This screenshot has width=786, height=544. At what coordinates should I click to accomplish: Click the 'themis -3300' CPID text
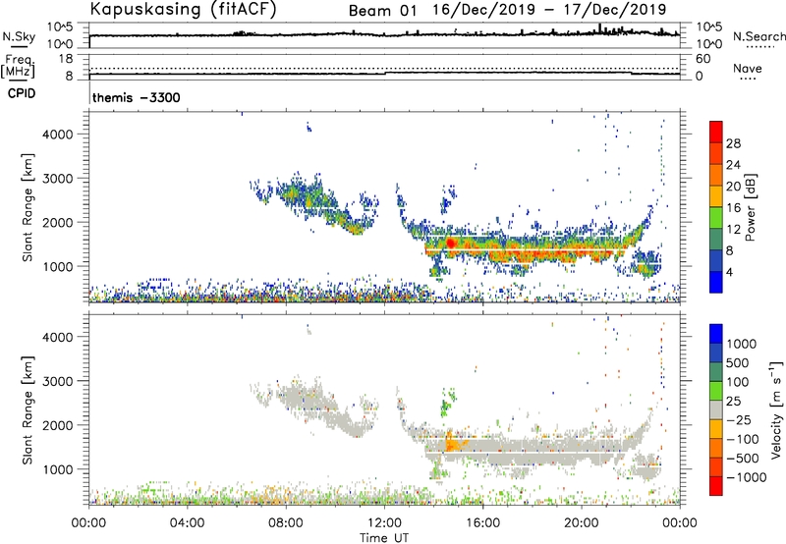pyautogui.click(x=137, y=97)
